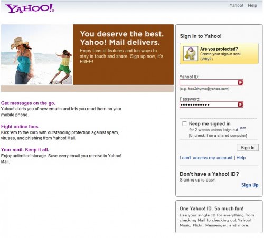Image resolution: width=264 pixels, height=238 pixels.
Task: Open the I can't access my account link
Action: click(x=206, y=158)
